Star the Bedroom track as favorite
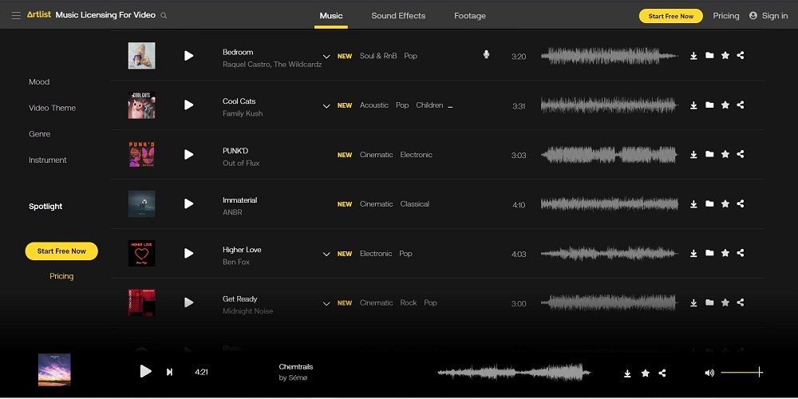 click(x=725, y=56)
